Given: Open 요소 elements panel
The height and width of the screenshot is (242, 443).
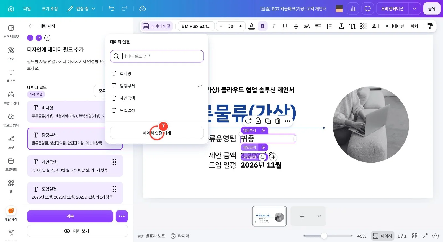Looking at the screenshot, I should [x=11, y=54].
